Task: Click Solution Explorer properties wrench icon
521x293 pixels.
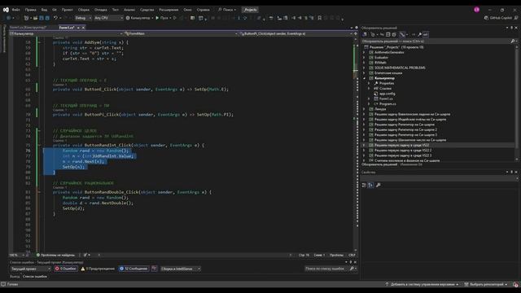Action: pyautogui.click(x=420, y=34)
